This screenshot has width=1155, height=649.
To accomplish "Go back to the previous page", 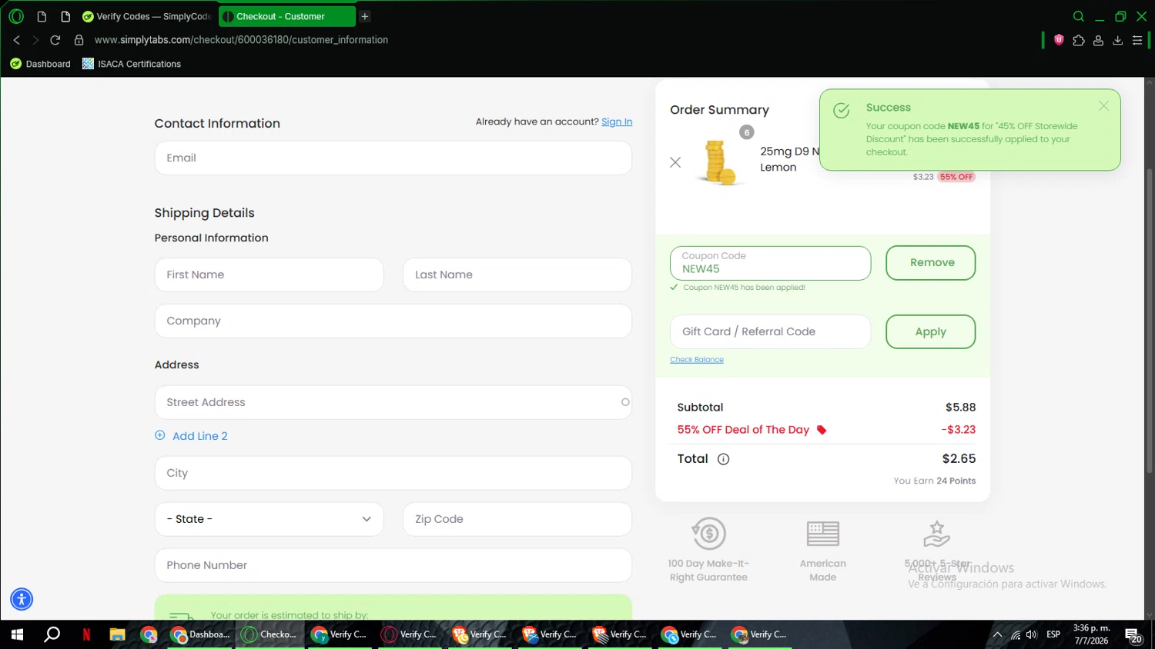I will 16,40.
